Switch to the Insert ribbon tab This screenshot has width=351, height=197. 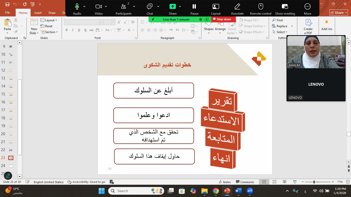(x=38, y=13)
